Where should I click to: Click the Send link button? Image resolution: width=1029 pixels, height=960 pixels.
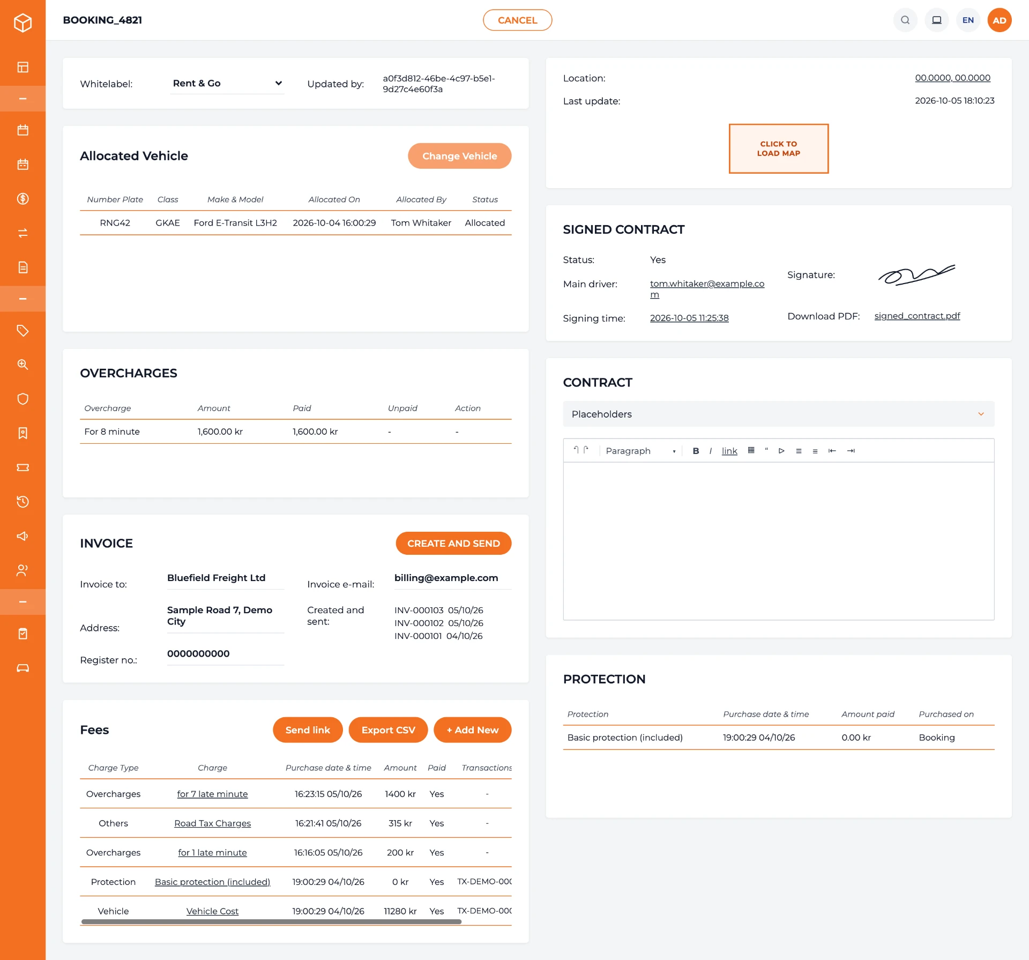308,730
